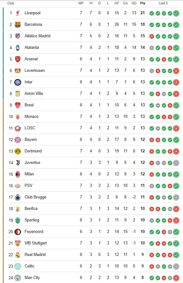Click the Feyenoord club badge

tap(18, 232)
